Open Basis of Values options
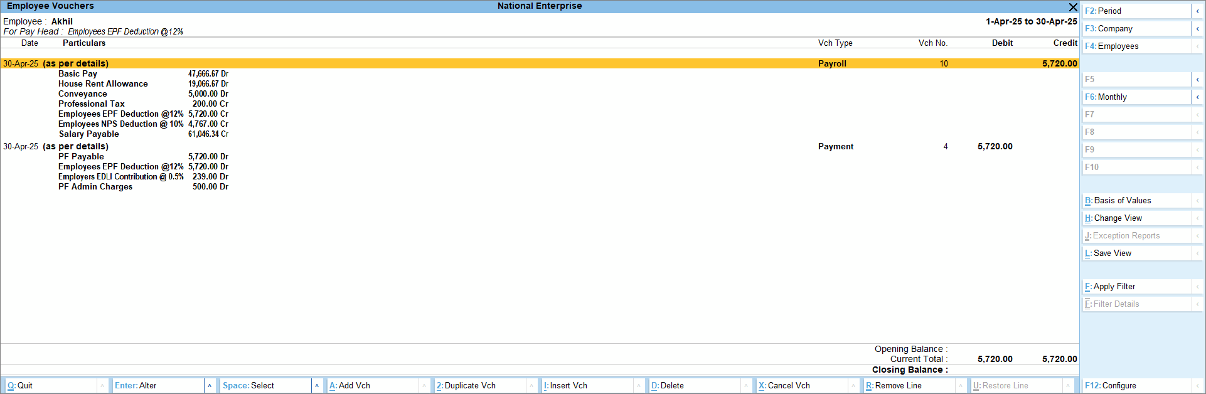Viewport: 1206px width, 394px height. [x=1136, y=201]
